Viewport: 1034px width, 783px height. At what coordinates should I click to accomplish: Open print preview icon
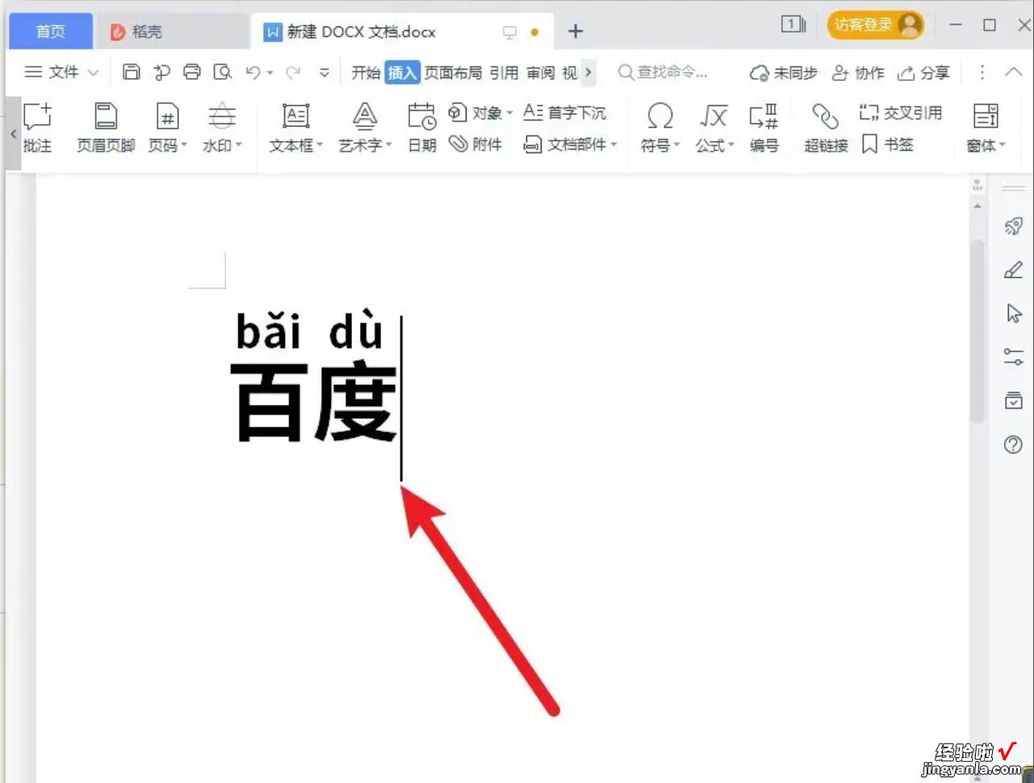coord(222,72)
